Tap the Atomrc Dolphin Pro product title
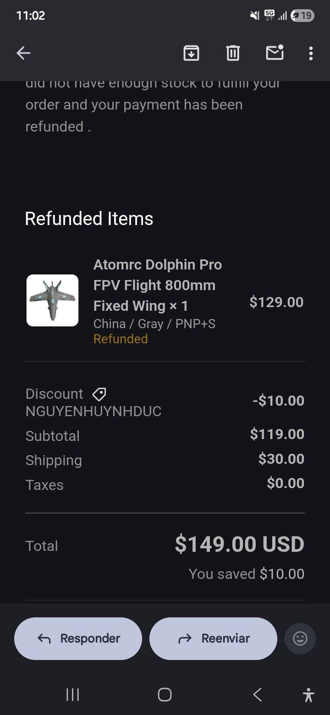Screen dimensions: 330x715 [157, 285]
